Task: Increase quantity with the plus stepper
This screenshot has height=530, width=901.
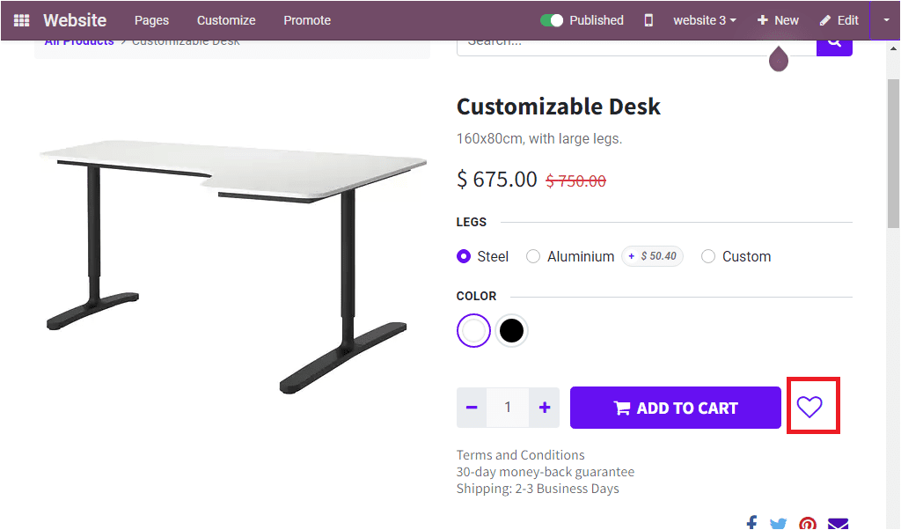Action: click(544, 408)
